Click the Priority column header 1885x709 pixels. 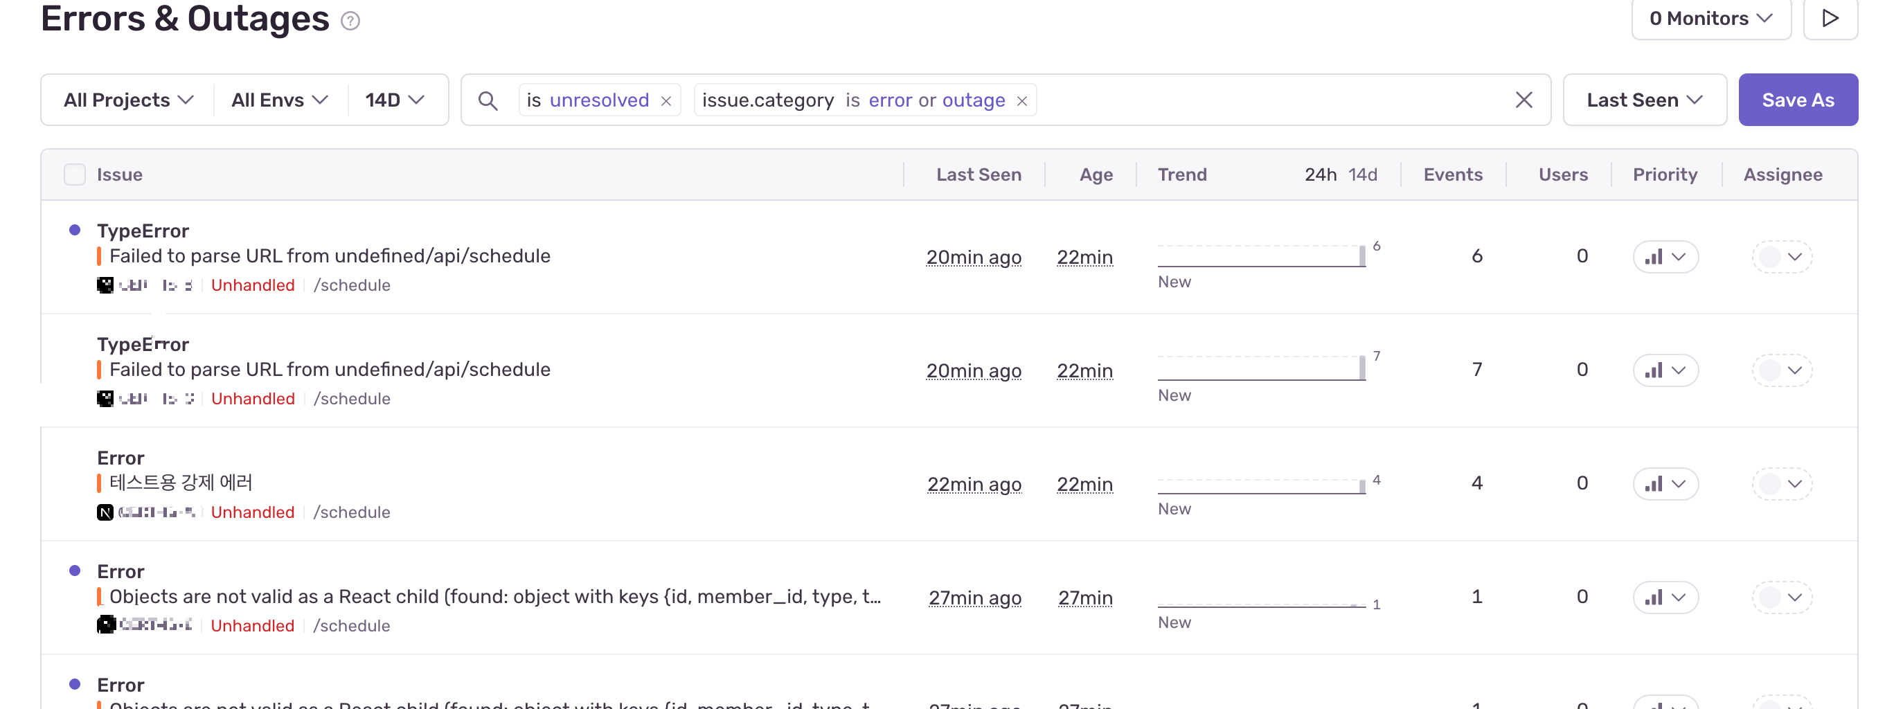tap(1665, 174)
